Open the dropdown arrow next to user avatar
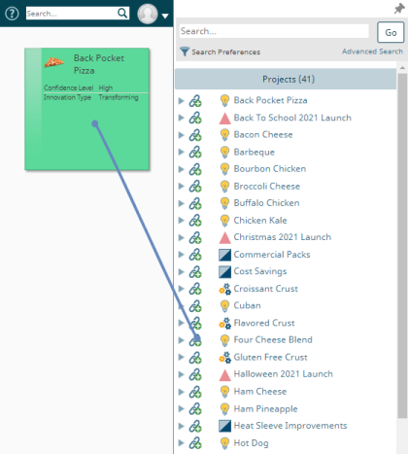The image size is (408, 454). point(165,16)
